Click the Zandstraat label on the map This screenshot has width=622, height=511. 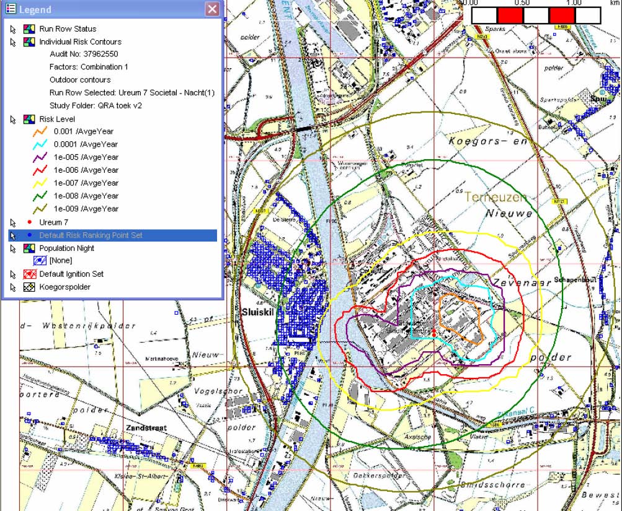(146, 428)
